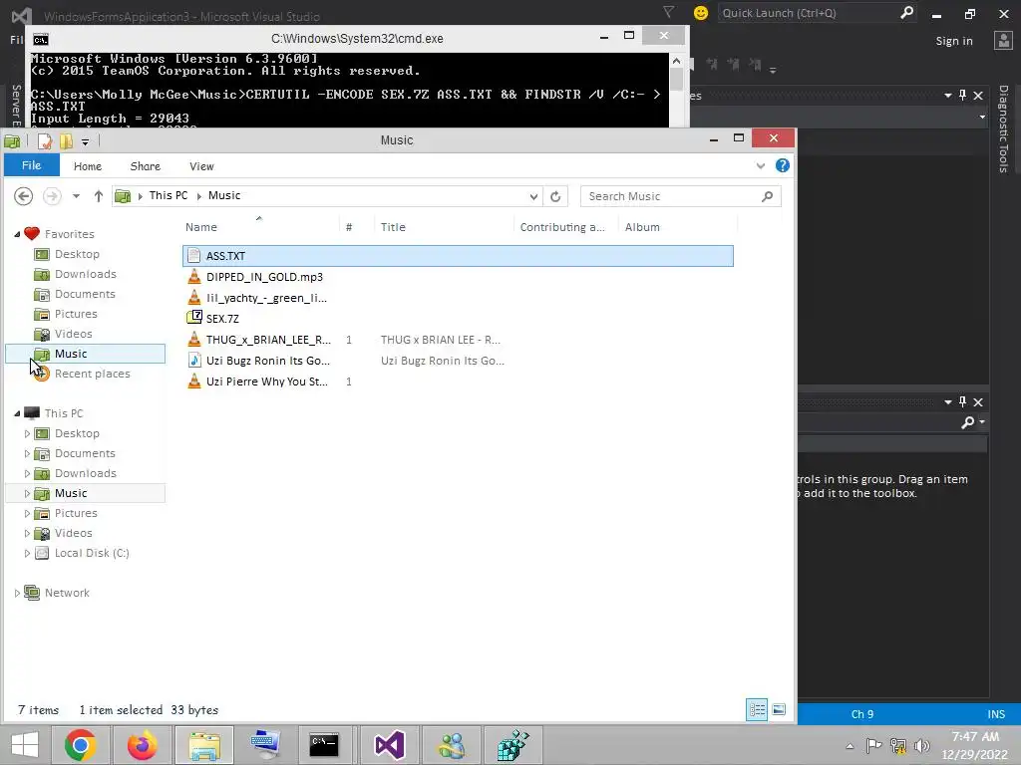The width and height of the screenshot is (1021, 765).
Task: Expand Documents under This PC
Action: pos(27,453)
